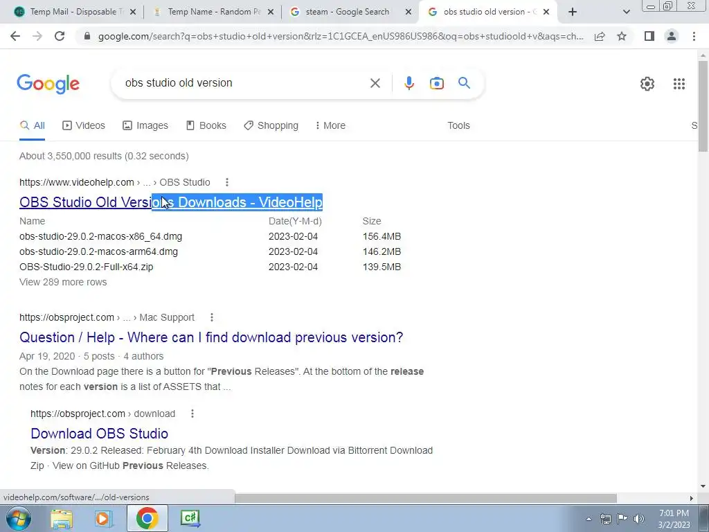Open the C# application taskbar icon
The image size is (709, 532).
190,518
